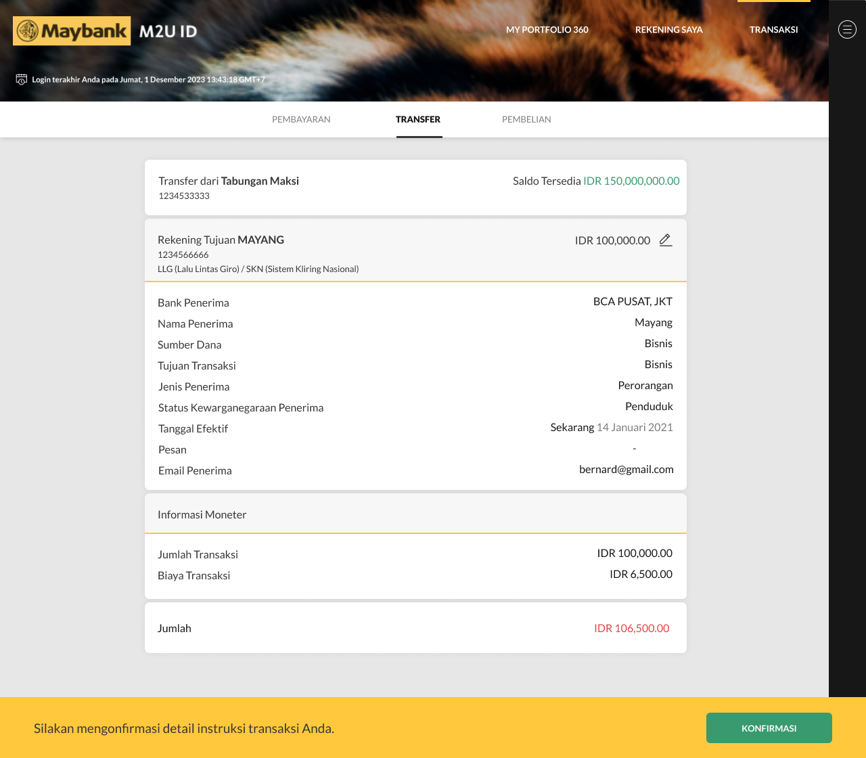Switch to the PEMBELIAN tab

pyautogui.click(x=526, y=119)
